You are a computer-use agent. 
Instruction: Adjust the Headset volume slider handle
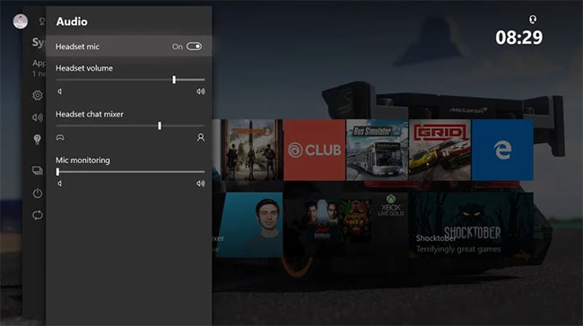tap(174, 80)
